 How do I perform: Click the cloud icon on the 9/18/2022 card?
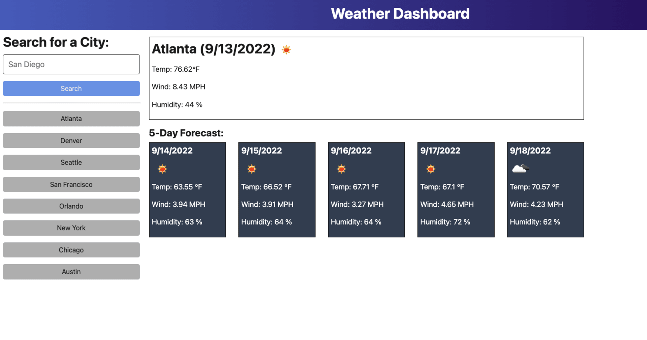click(x=520, y=169)
